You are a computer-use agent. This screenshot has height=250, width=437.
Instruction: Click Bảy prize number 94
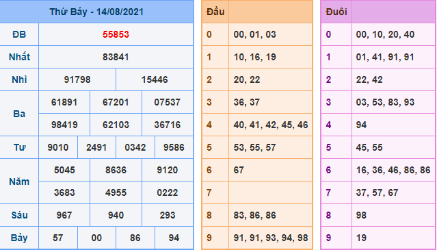click(x=174, y=238)
